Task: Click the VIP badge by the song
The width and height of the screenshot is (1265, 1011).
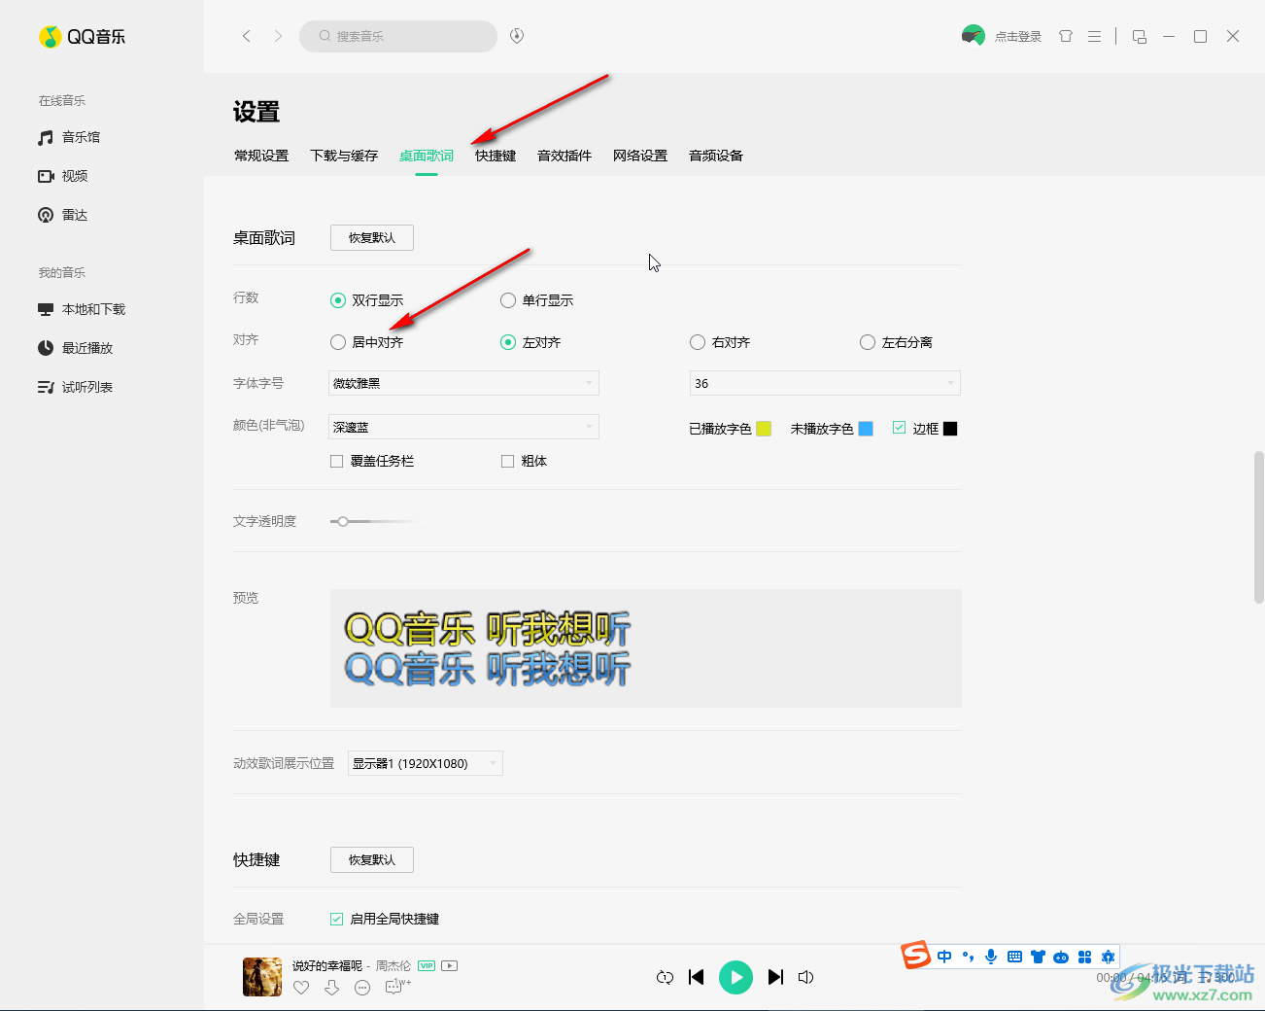Action: pyautogui.click(x=427, y=965)
